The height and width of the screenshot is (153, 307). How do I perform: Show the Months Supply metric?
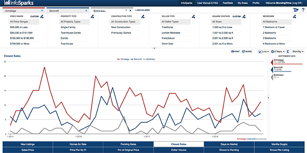tap(280, 145)
